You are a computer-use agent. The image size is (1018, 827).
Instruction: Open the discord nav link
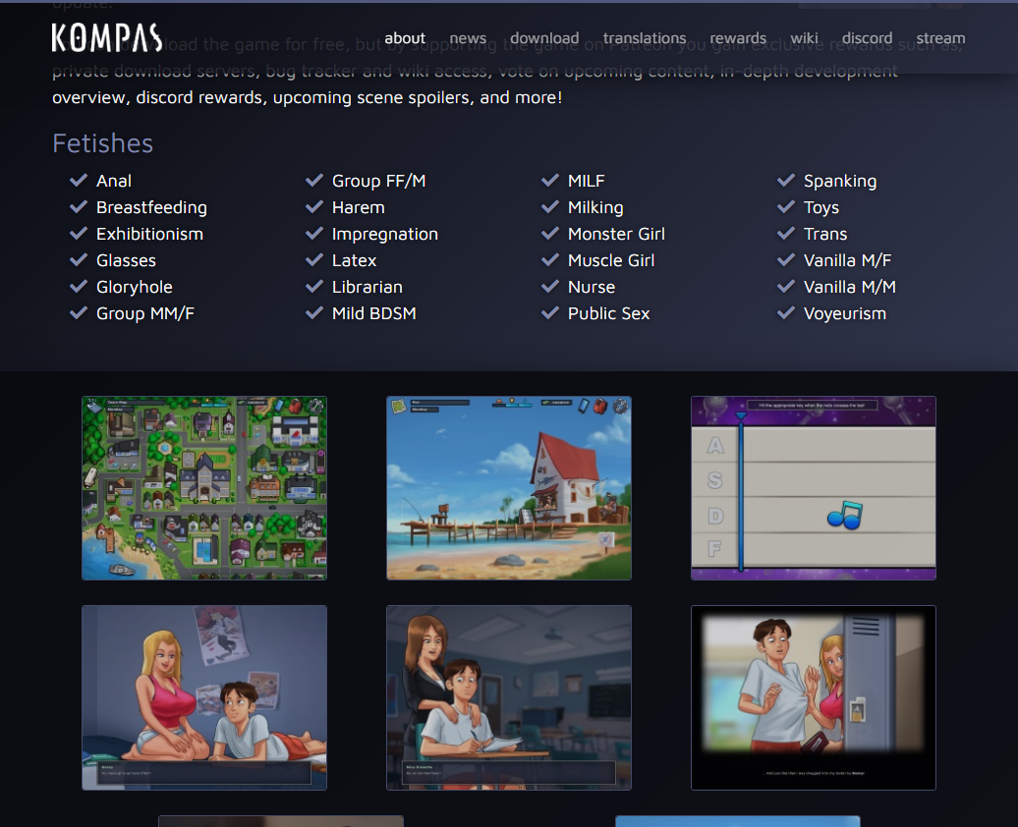[x=867, y=38]
